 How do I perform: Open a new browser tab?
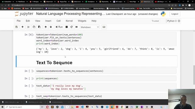(170, 2)
